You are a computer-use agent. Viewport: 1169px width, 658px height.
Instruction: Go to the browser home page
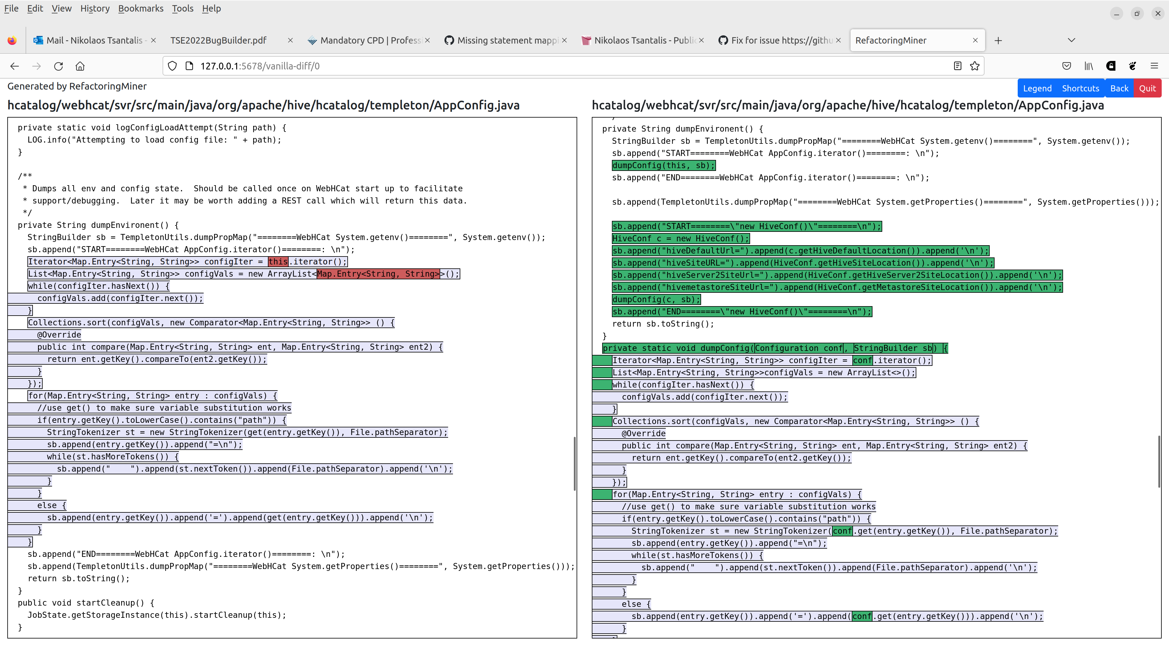coord(80,66)
